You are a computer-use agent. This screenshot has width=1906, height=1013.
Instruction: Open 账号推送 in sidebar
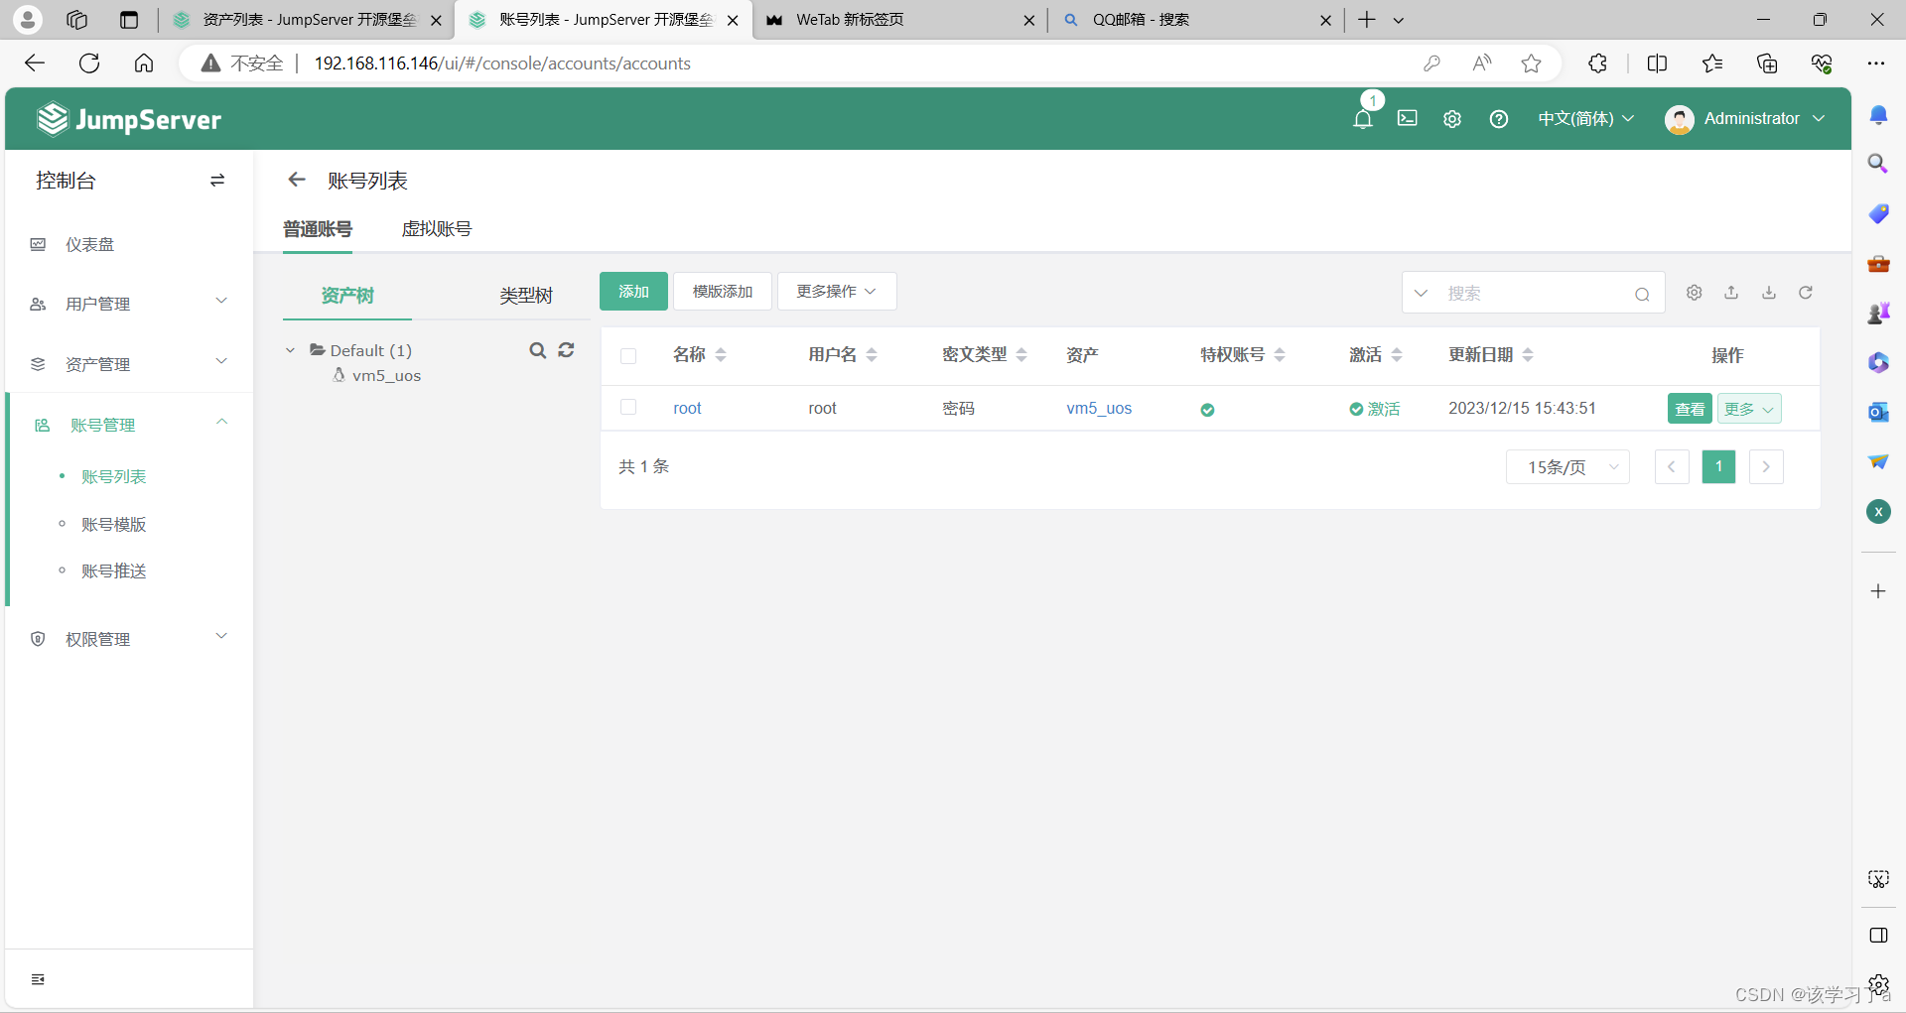tap(114, 571)
